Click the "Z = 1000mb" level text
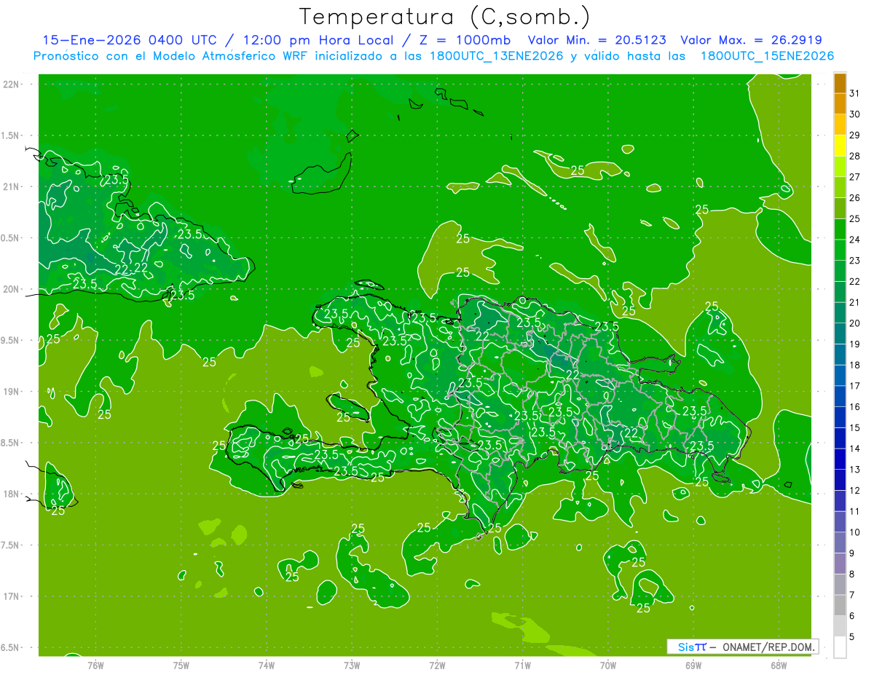Screen dimensions: 874x675 coord(464,40)
